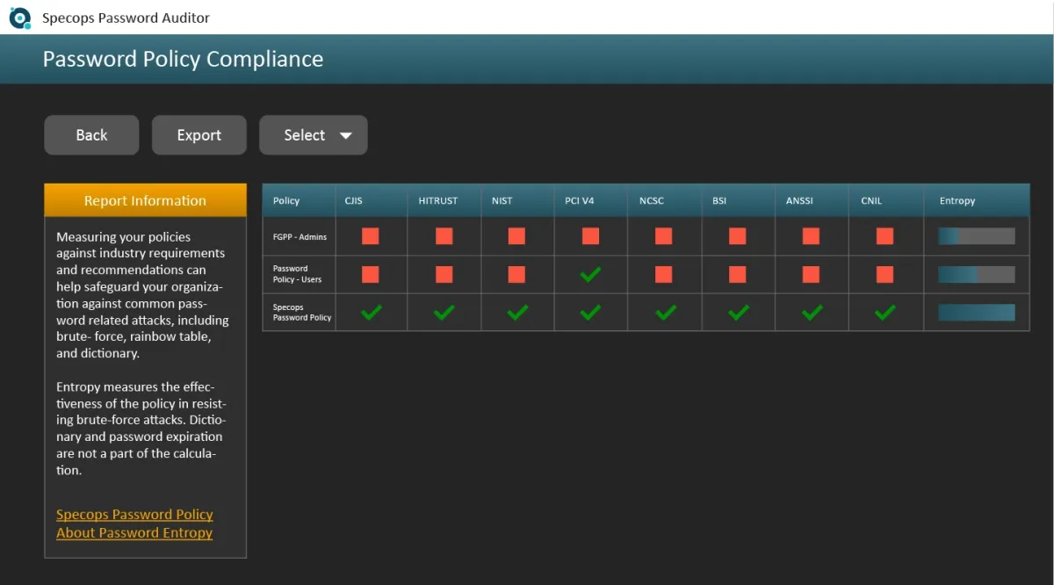The width and height of the screenshot is (1054, 585).
Task: Click the Password Policy Compliance page title
Action: tap(183, 59)
